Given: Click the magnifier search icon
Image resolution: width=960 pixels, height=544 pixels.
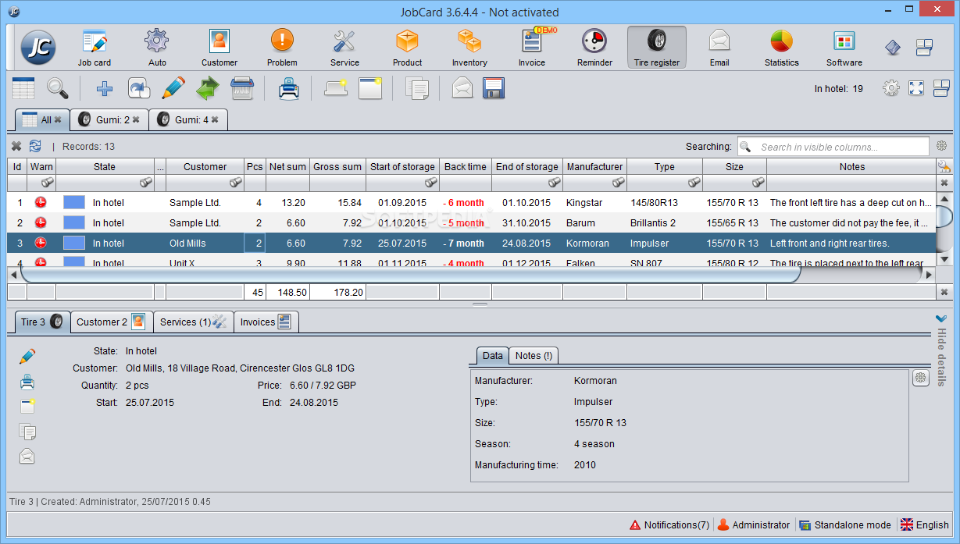Looking at the screenshot, I should click(58, 88).
